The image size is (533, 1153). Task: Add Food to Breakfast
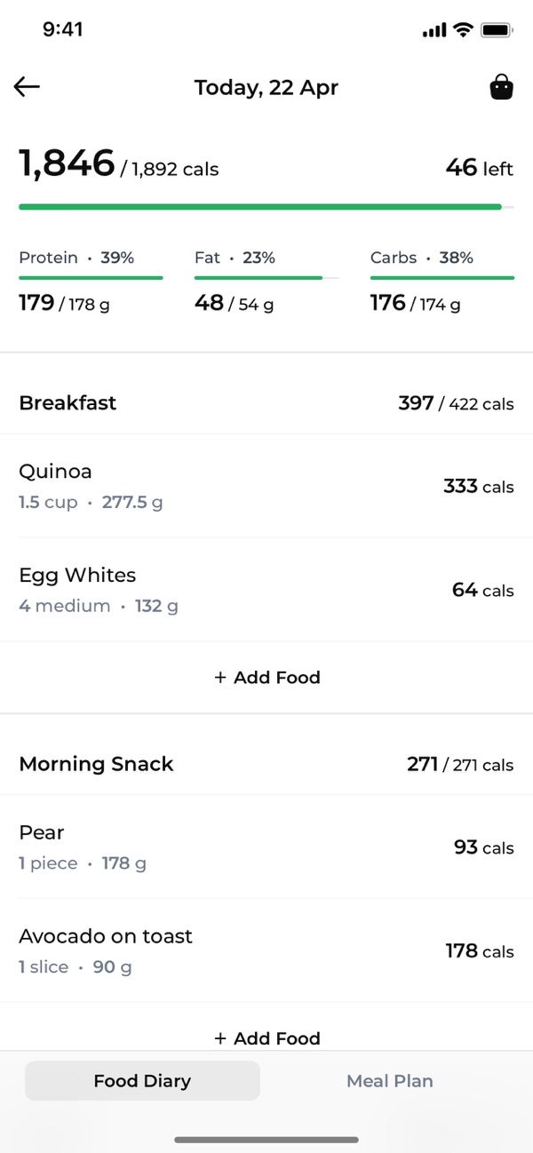266,677
